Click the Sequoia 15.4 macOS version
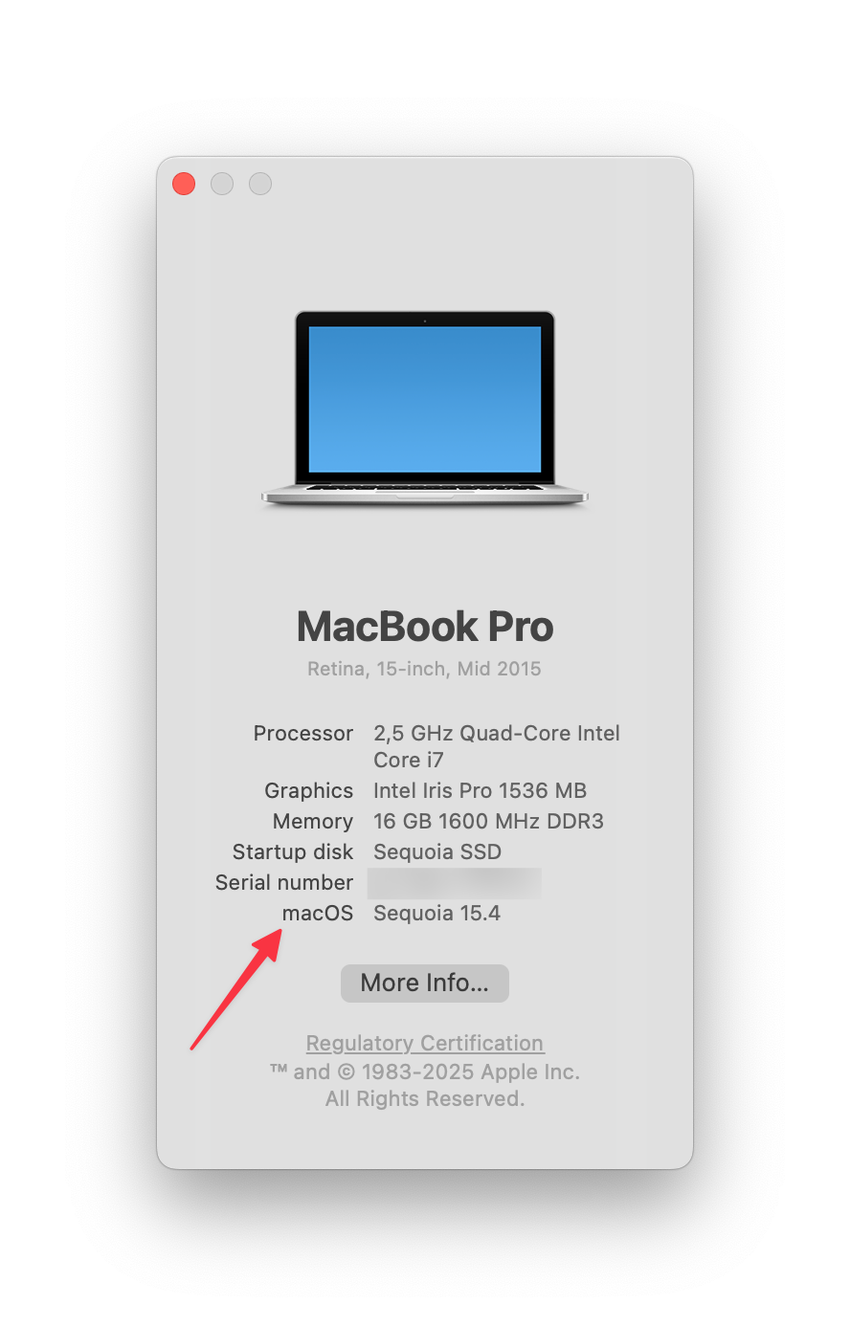The width and height of the screenshot is (850, 1326). point(436,913)
